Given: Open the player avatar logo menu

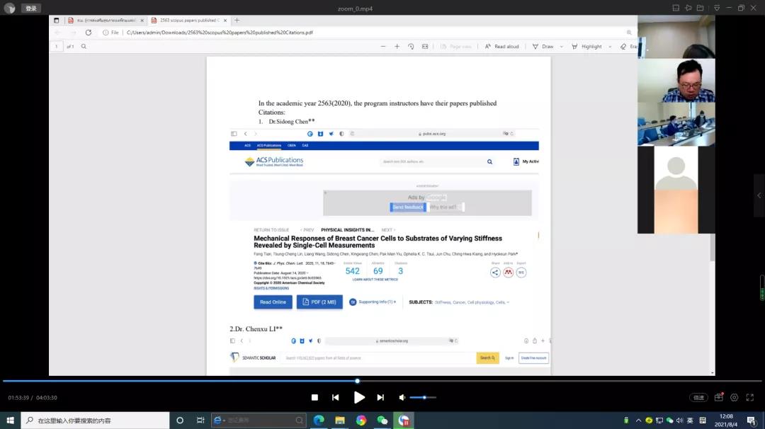Looking at the screenshot, I should click(9, 8).
